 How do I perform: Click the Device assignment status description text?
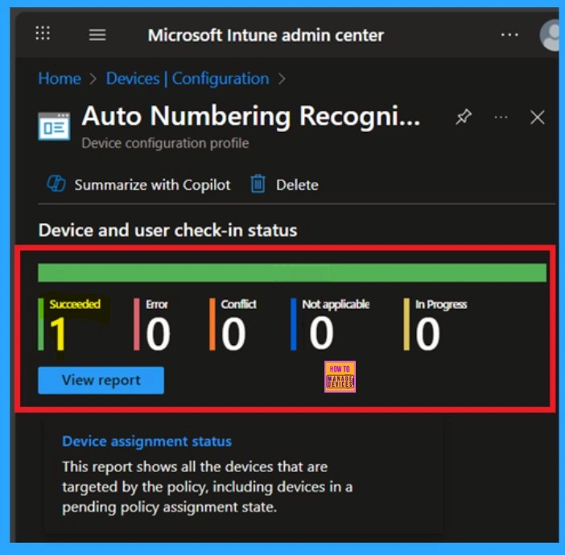tap(208, 487)
